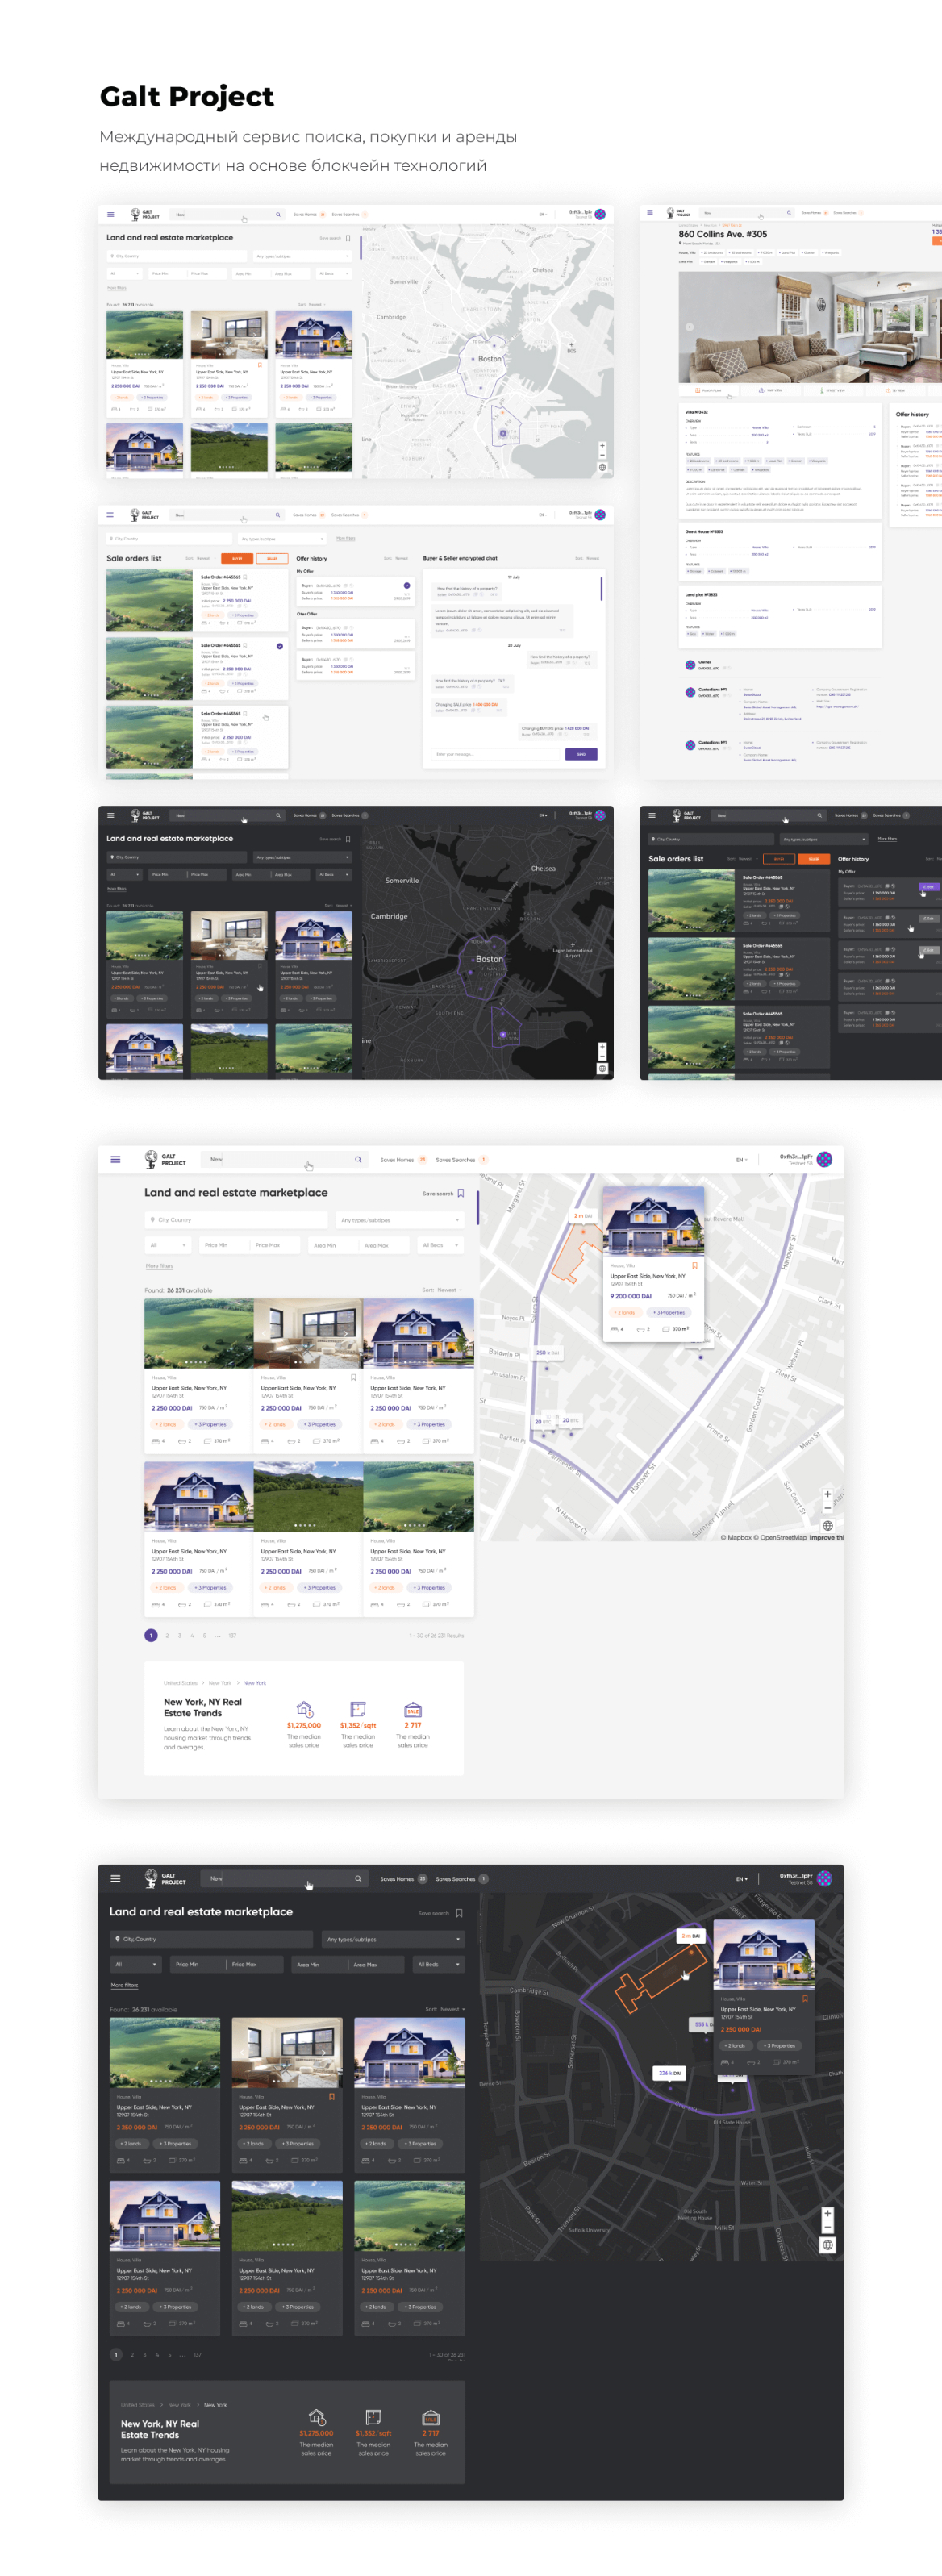The image size is (942, 2576).
Task: Click $1,352/sqft floor plan icon in light mockup
Action: click(357, 1709)
